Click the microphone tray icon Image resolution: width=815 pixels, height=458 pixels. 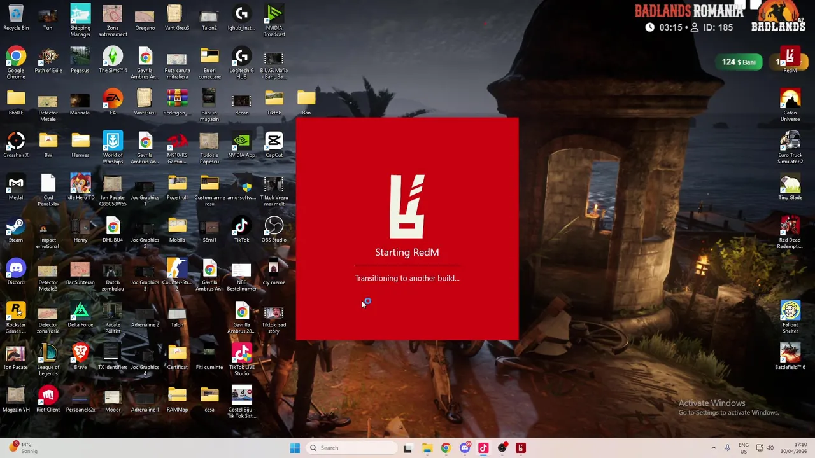point(728,448)
